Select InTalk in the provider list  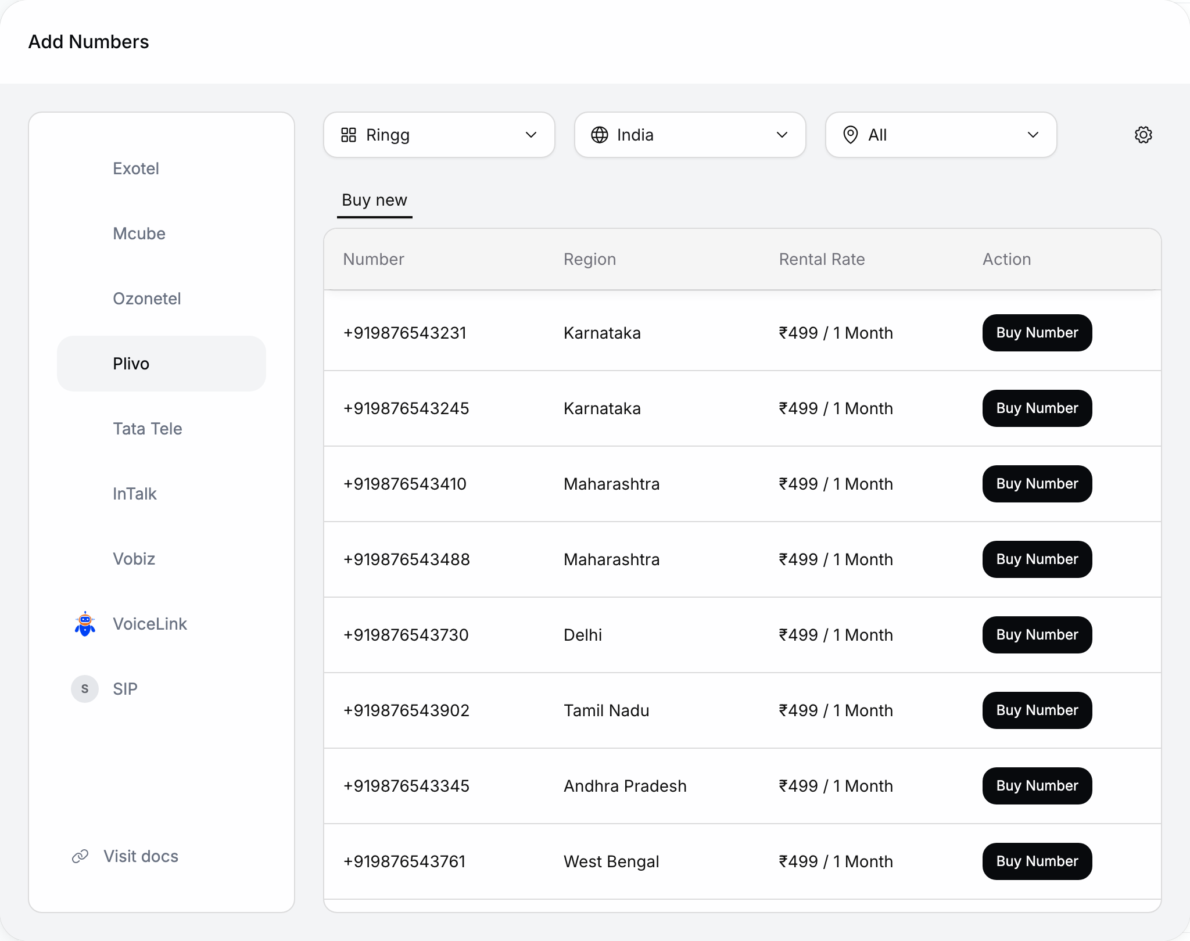pyautogui.click(x=162, y=494)
